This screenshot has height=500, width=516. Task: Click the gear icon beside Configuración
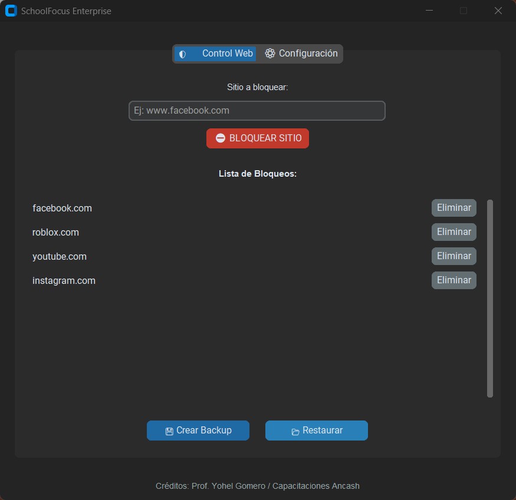270,53
